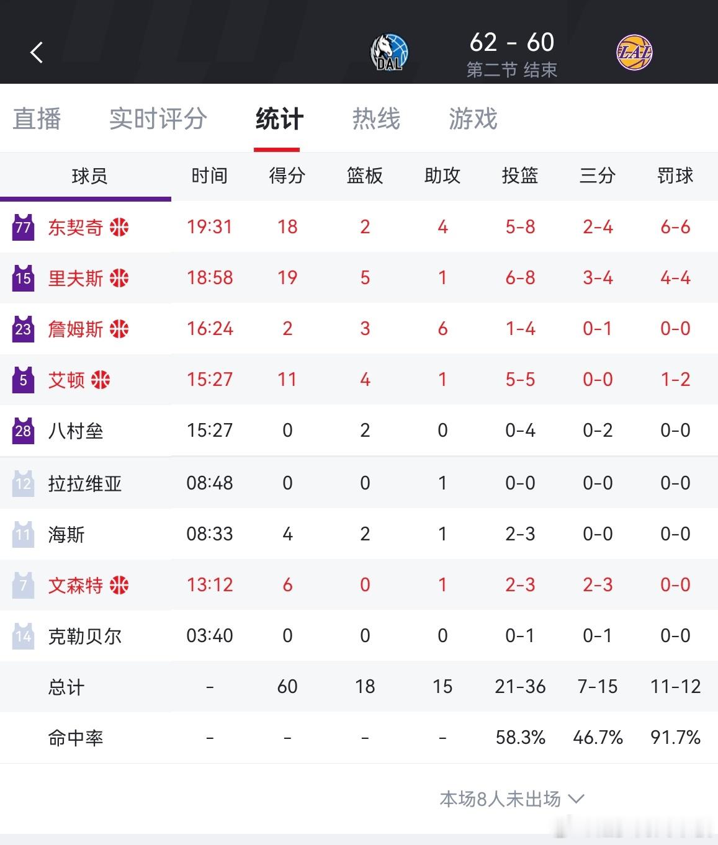The height and width of the screenshot is (845, 718).
Task: Tap the basketball icon beside 艾顿
Action: tap(101, 380)
